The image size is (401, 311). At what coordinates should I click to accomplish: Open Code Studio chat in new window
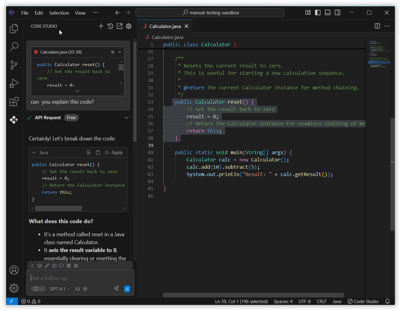coord(119,26)
